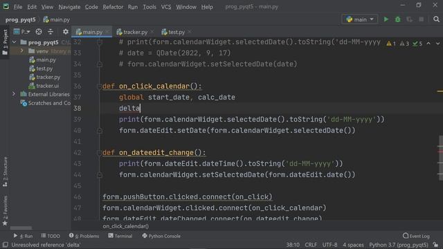Click the Project panel horizontal scrollbar

point(21,228)
